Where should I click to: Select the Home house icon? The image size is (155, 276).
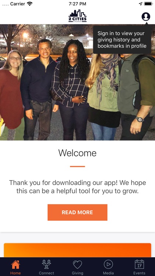click(15, 265)
